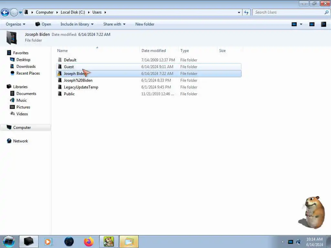Click the Public folder name

tap(69, 94)
